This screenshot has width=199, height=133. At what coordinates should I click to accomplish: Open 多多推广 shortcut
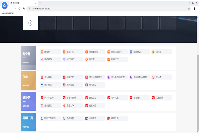[140, 98]
